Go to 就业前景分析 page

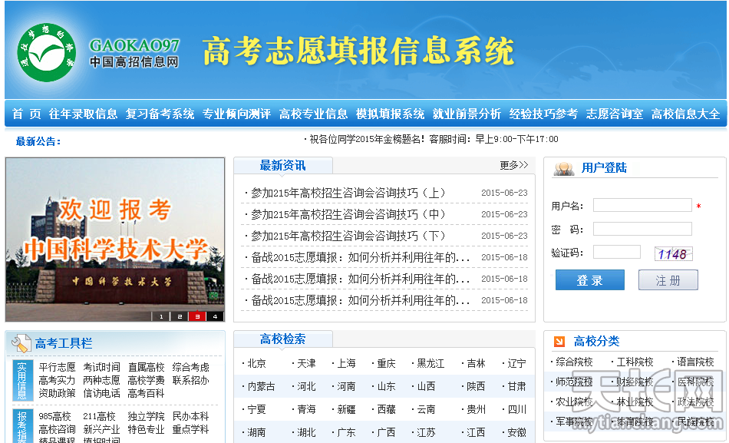click(x=467, y=114)
